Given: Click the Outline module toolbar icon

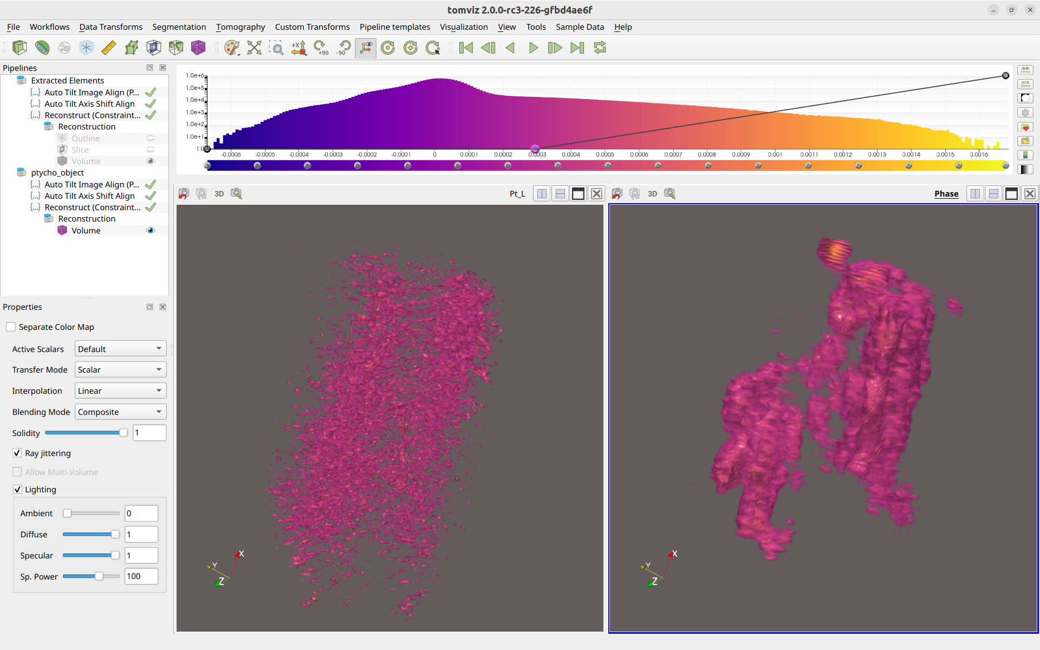Looking at the screenshot, I should pos(19,48).
